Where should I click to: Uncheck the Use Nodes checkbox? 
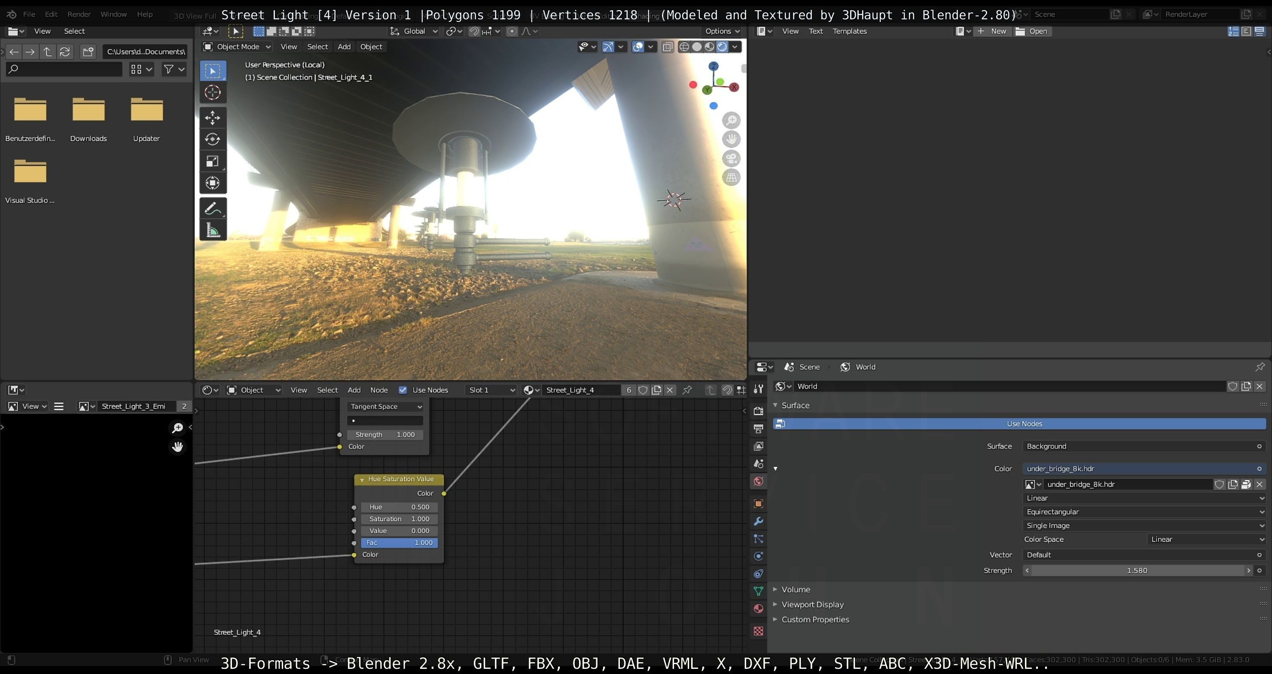click(403, 390)
